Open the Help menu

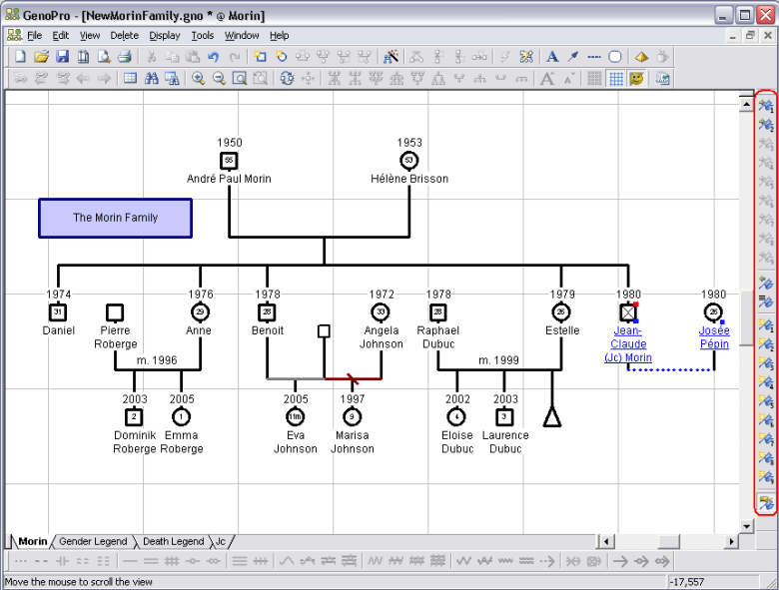click(x=280, y=35)
